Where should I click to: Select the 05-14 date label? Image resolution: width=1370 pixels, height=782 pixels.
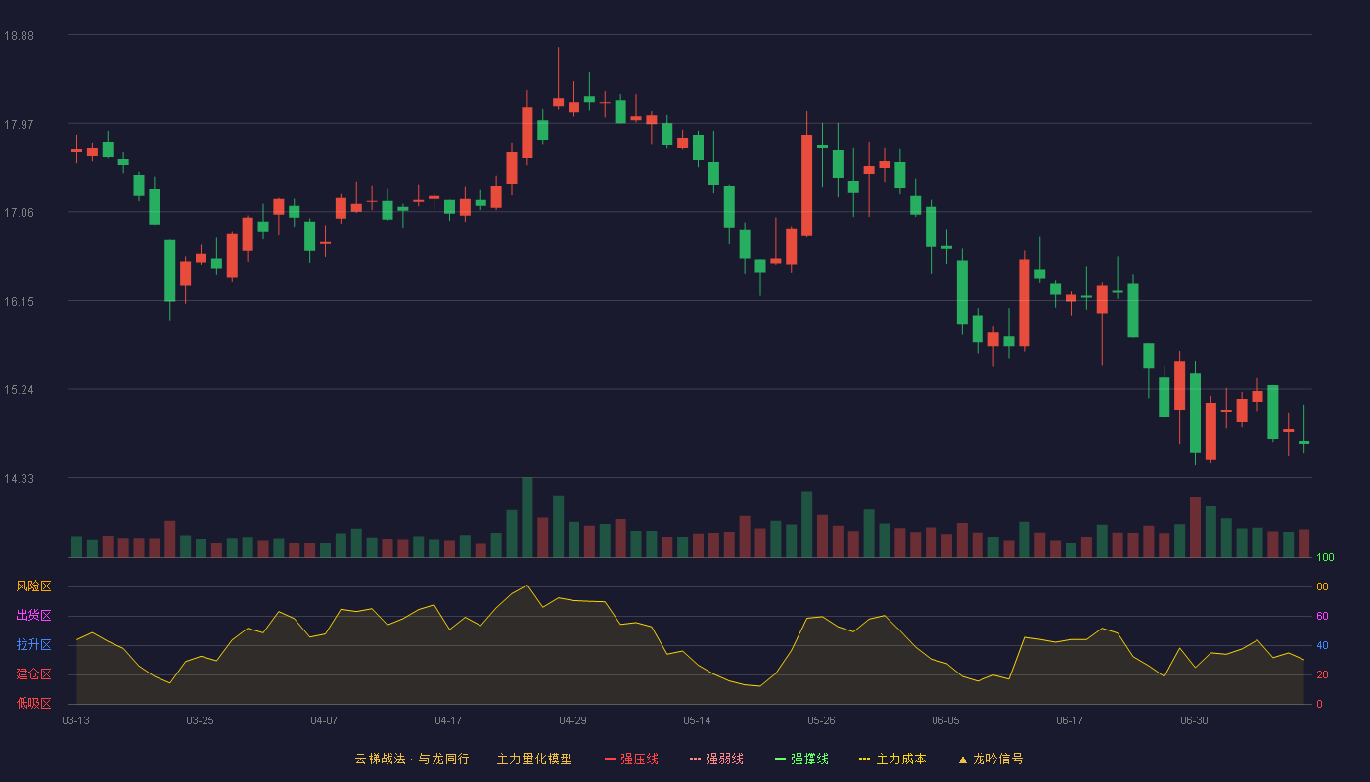coord(697,720)
